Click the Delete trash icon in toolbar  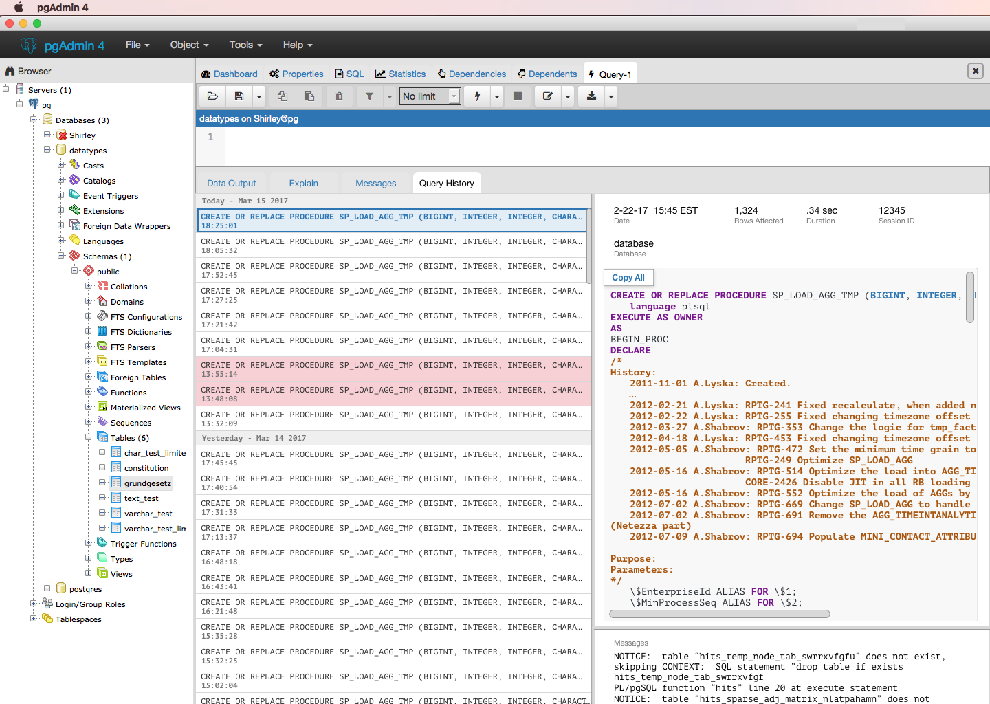coord(339,96)
